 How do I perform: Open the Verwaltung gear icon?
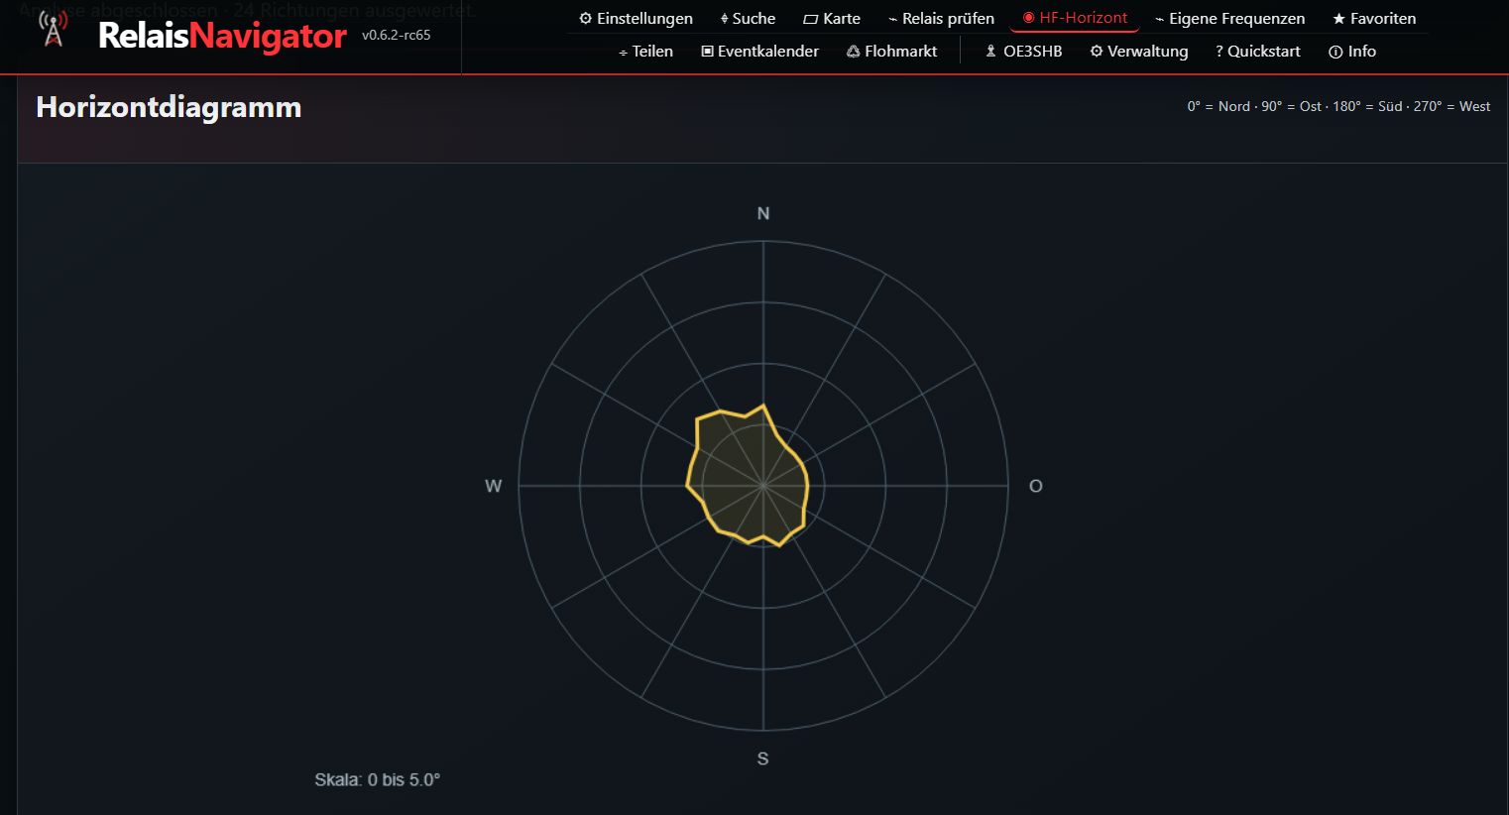[x=1097, y=52]
